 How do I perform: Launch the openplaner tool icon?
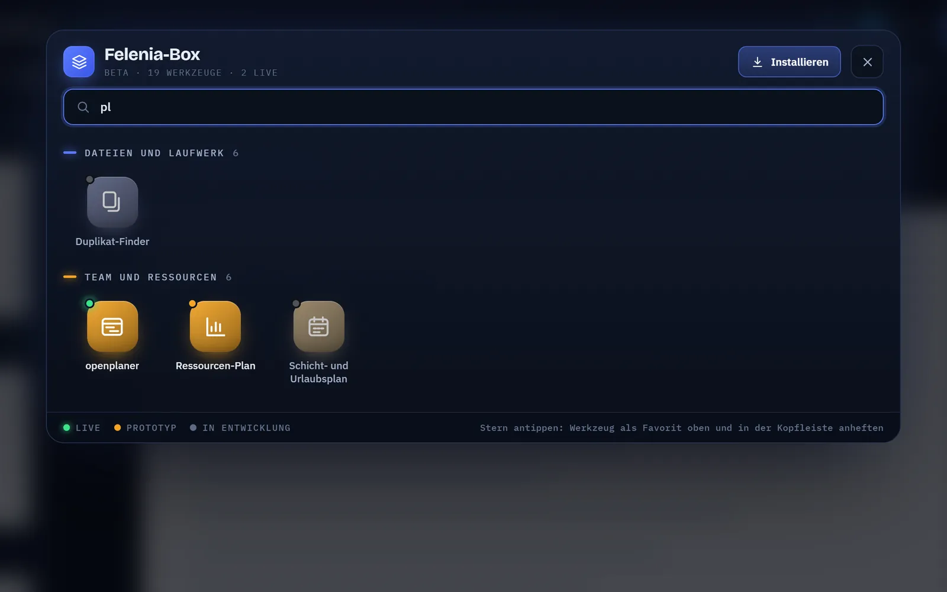coord(112,327)
